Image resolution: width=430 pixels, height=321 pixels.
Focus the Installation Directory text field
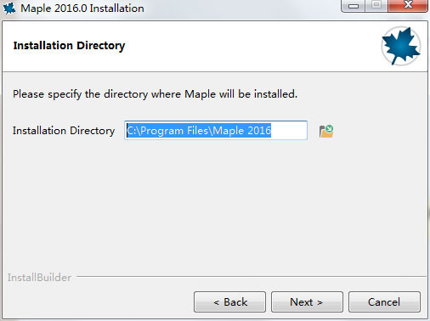click(x=216, y=130)
